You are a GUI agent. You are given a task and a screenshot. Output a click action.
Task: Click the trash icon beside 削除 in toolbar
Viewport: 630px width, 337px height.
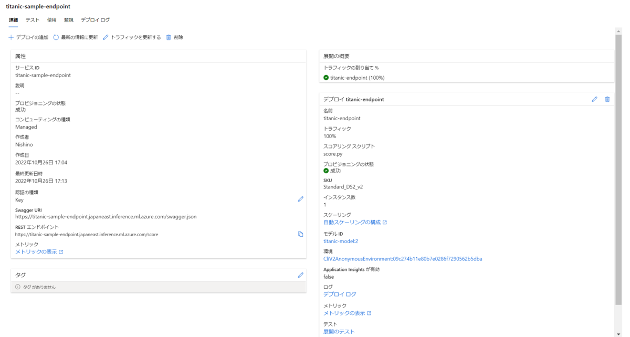[x=169, y=37]
